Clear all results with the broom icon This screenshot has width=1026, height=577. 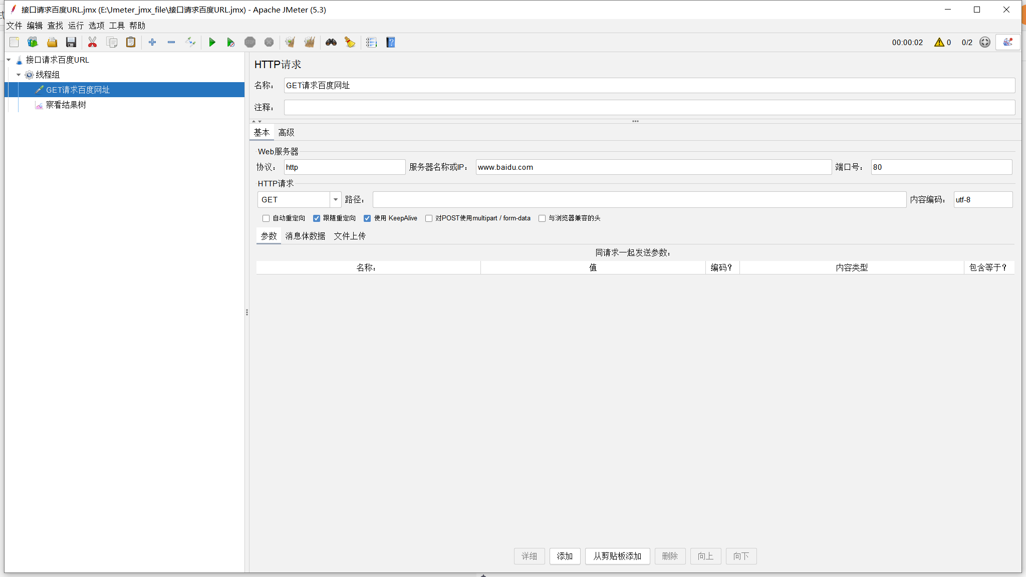click(x=349, y=42)
